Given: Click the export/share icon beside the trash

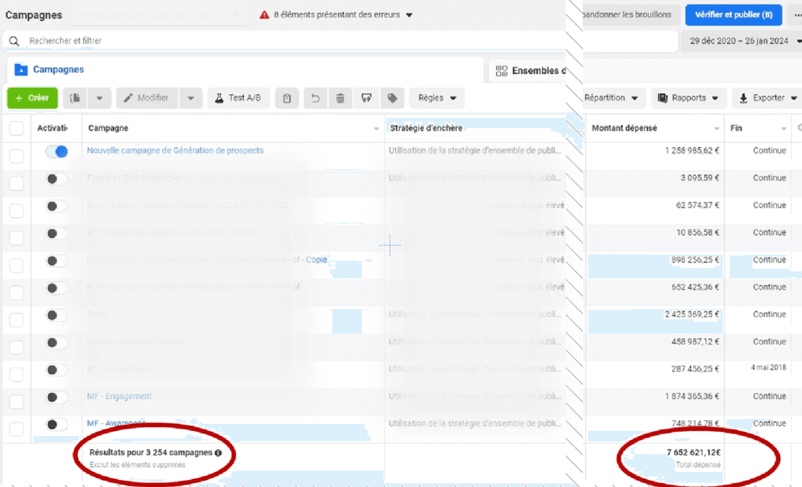Looking at the screenshot, I should pos(366,98).
